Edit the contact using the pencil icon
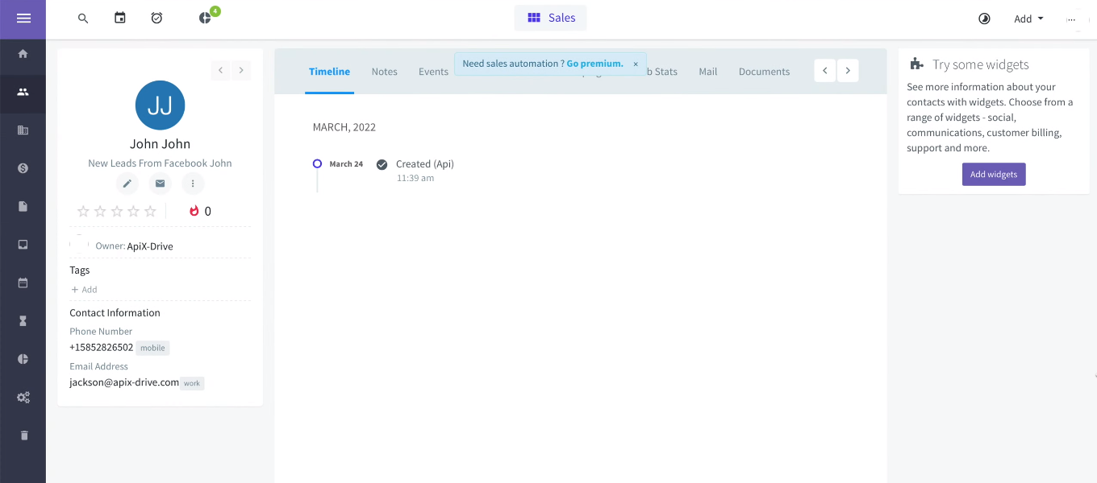Screen dimensions: 1097x483 (x=127, y=184)
